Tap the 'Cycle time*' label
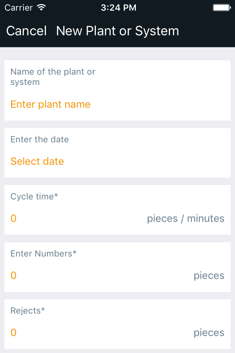 [x=34, y=196]
